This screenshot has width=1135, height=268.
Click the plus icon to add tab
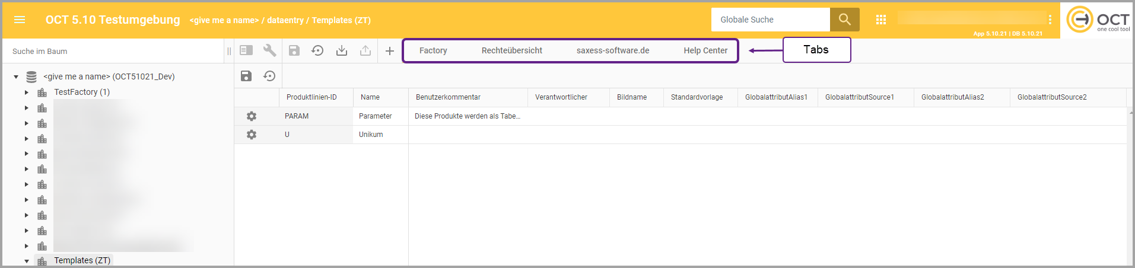[390, 51]
